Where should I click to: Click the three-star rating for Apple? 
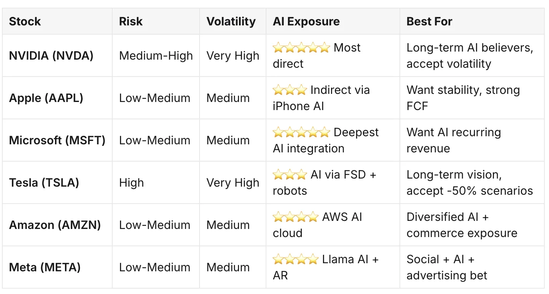click(x=290, y=90)
